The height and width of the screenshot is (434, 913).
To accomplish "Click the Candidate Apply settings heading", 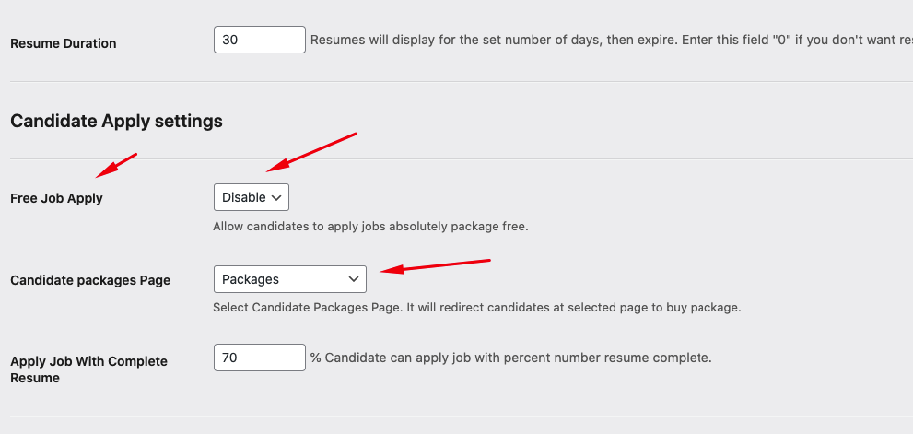I will coord(116,121).
